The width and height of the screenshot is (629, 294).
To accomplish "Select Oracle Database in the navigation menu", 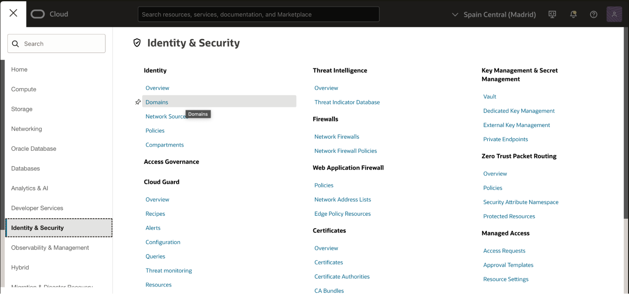I will [x=34, y=149].
